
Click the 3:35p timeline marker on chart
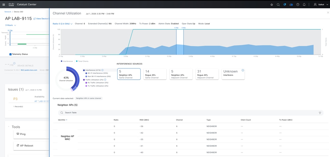(176, 28)
